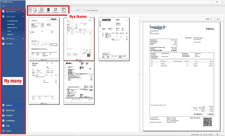
Task: Select Distribuerade (4) in Fakturaflöde
Action: (x=12, y=27)
